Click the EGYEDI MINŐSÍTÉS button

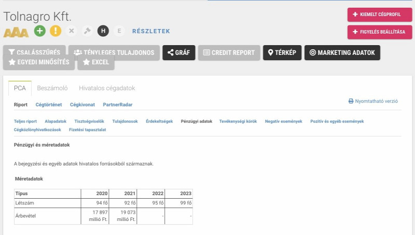coord(39,62)
